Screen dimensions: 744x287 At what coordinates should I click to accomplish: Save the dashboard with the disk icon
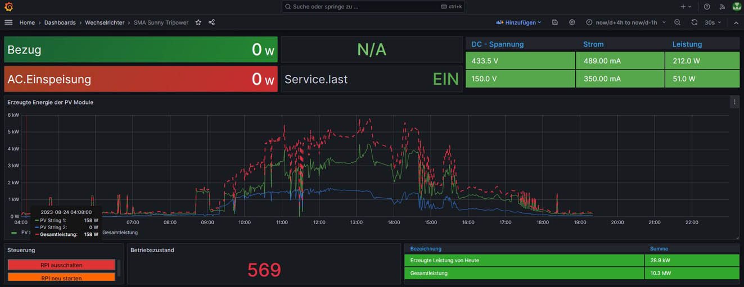tap(555, 22)
